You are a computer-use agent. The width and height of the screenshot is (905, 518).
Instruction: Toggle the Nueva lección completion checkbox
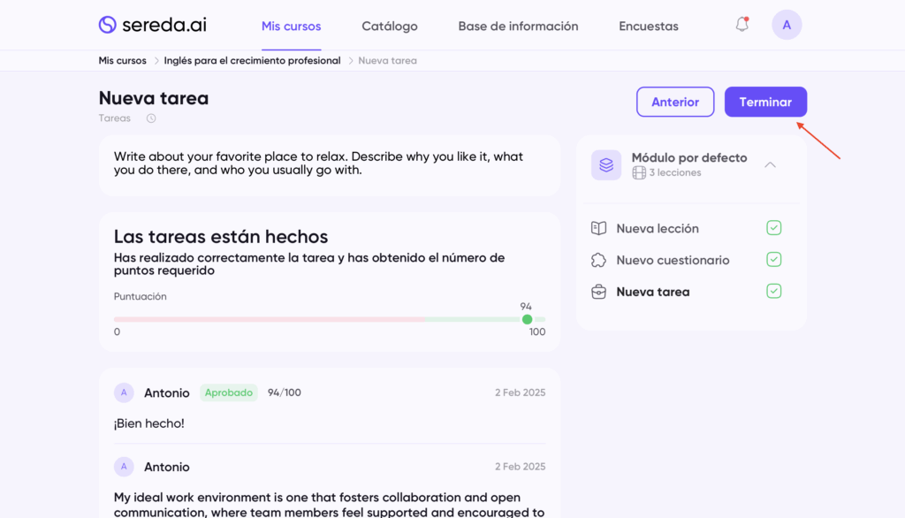[774, 228]
